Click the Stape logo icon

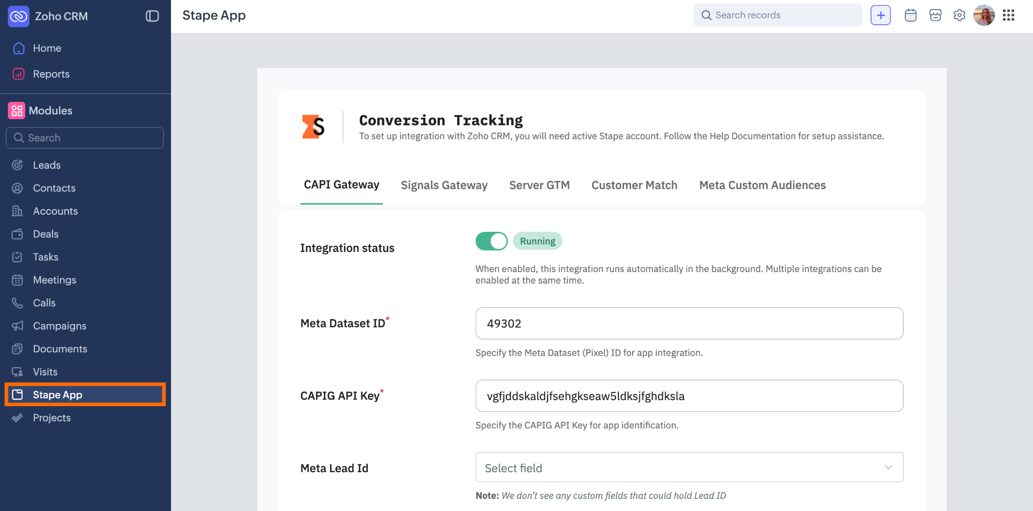(x=313, y=126)
